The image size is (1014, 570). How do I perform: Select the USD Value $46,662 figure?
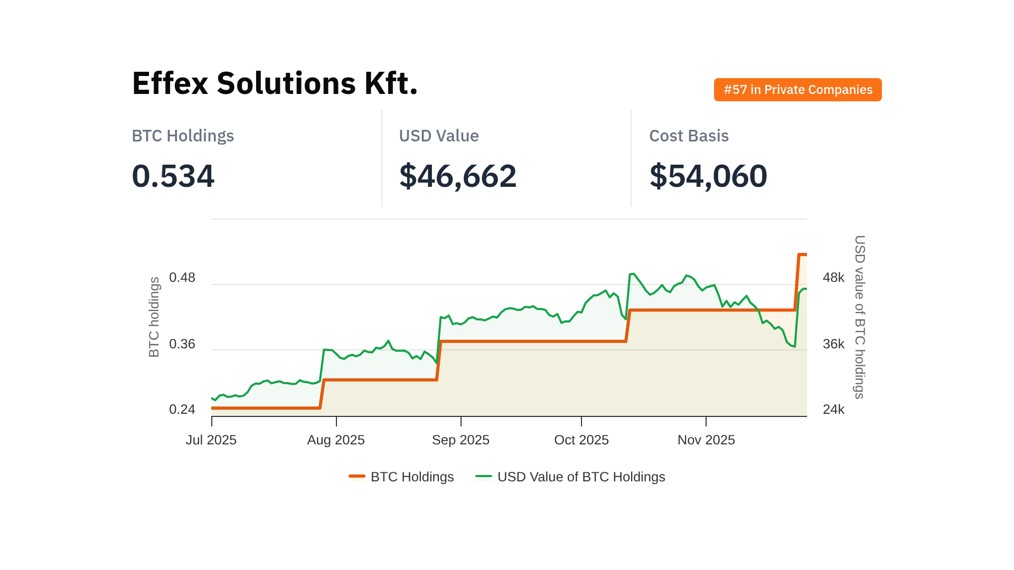pos(457,176)
